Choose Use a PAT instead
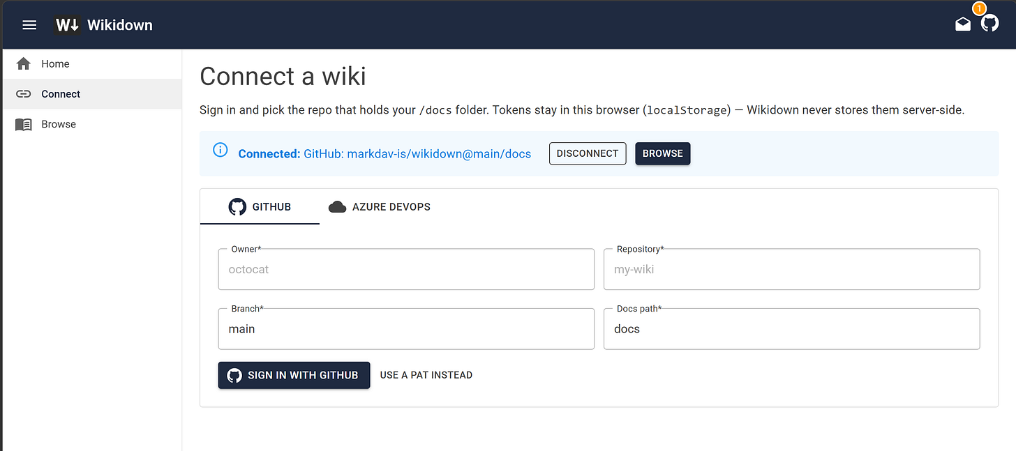 point(426,375)
